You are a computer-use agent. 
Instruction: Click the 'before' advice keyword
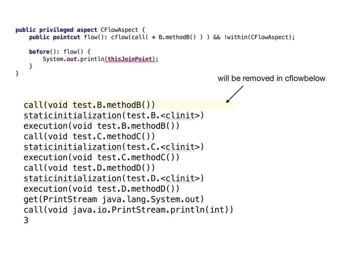tap(40, 52)
